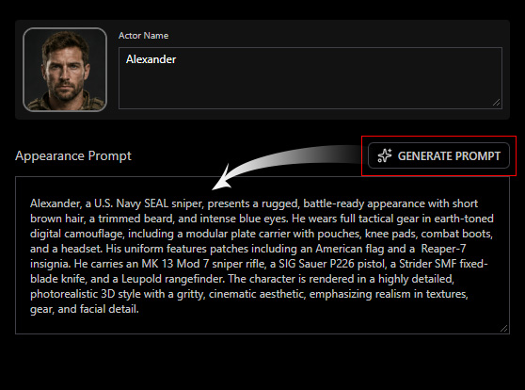
Task: Click the text 'Alexander' in Actor Name
Action: point(151,59)
